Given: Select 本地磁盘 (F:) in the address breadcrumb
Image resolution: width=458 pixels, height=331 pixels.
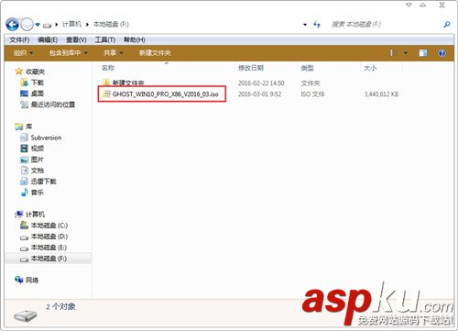Looking at the screenshot, I should tap(111, 24).
